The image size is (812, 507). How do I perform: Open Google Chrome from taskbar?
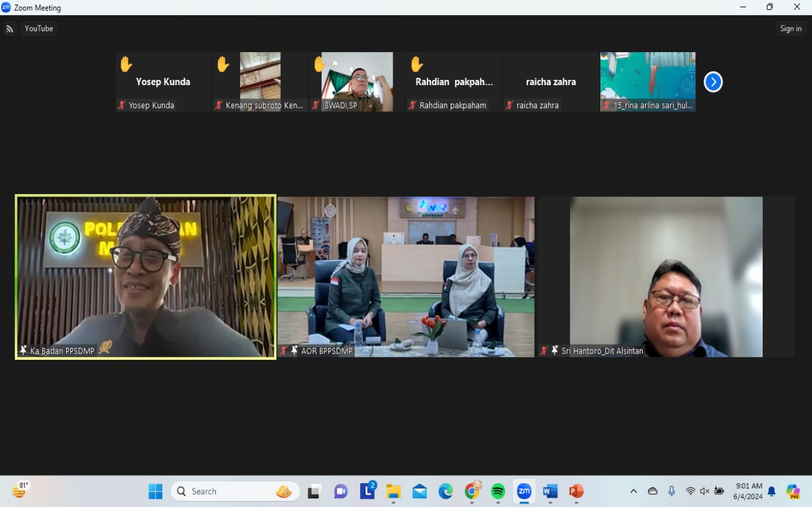click(x=472, y=491)
